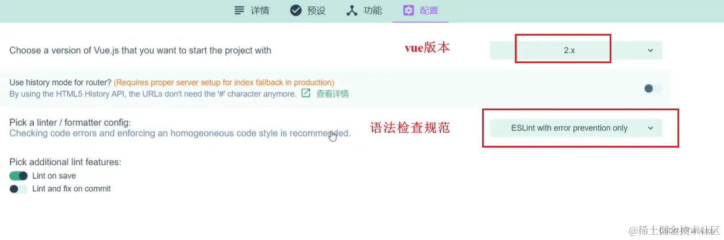The width and height of the screenshot is (724, 240).
Task: Click the chevron arrow on the ESLint dropdown
Action: point(650,128)
